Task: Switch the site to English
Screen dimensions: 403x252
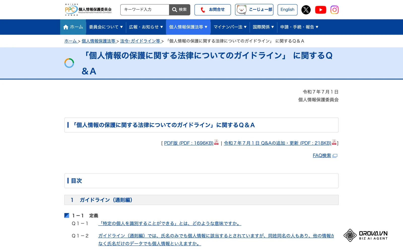Action: (287, 10)
